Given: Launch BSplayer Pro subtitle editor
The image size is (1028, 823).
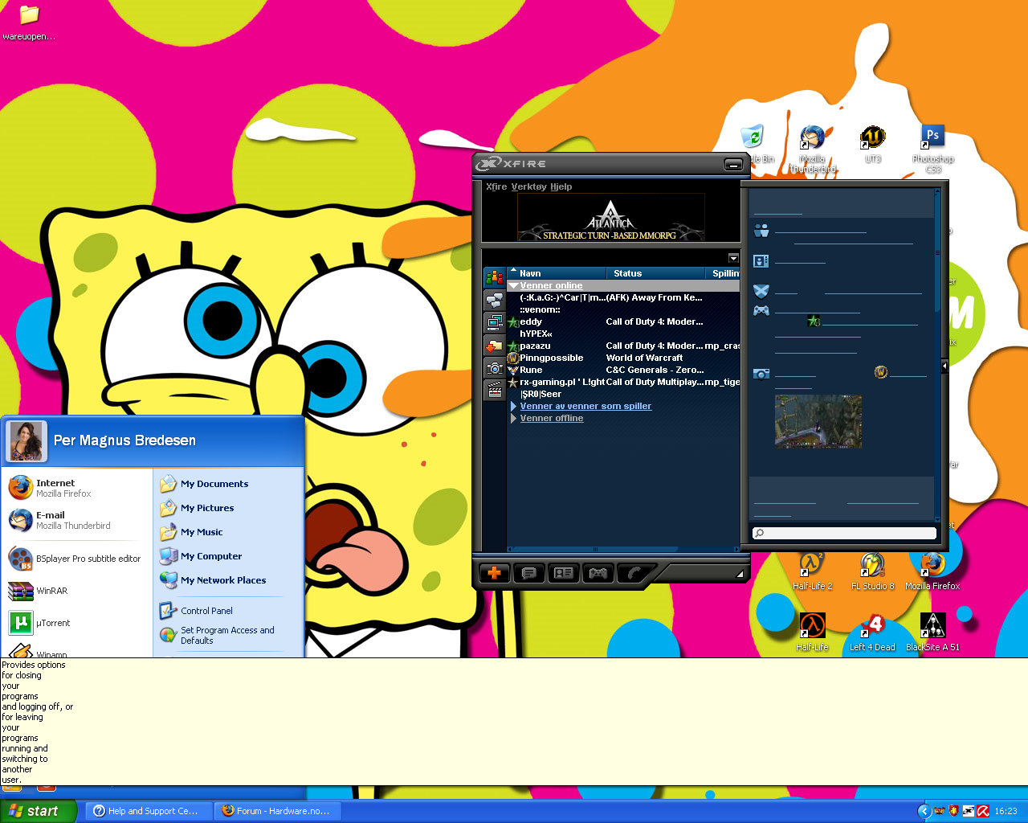Looking at the screenshot, I should tap(76, 559).
